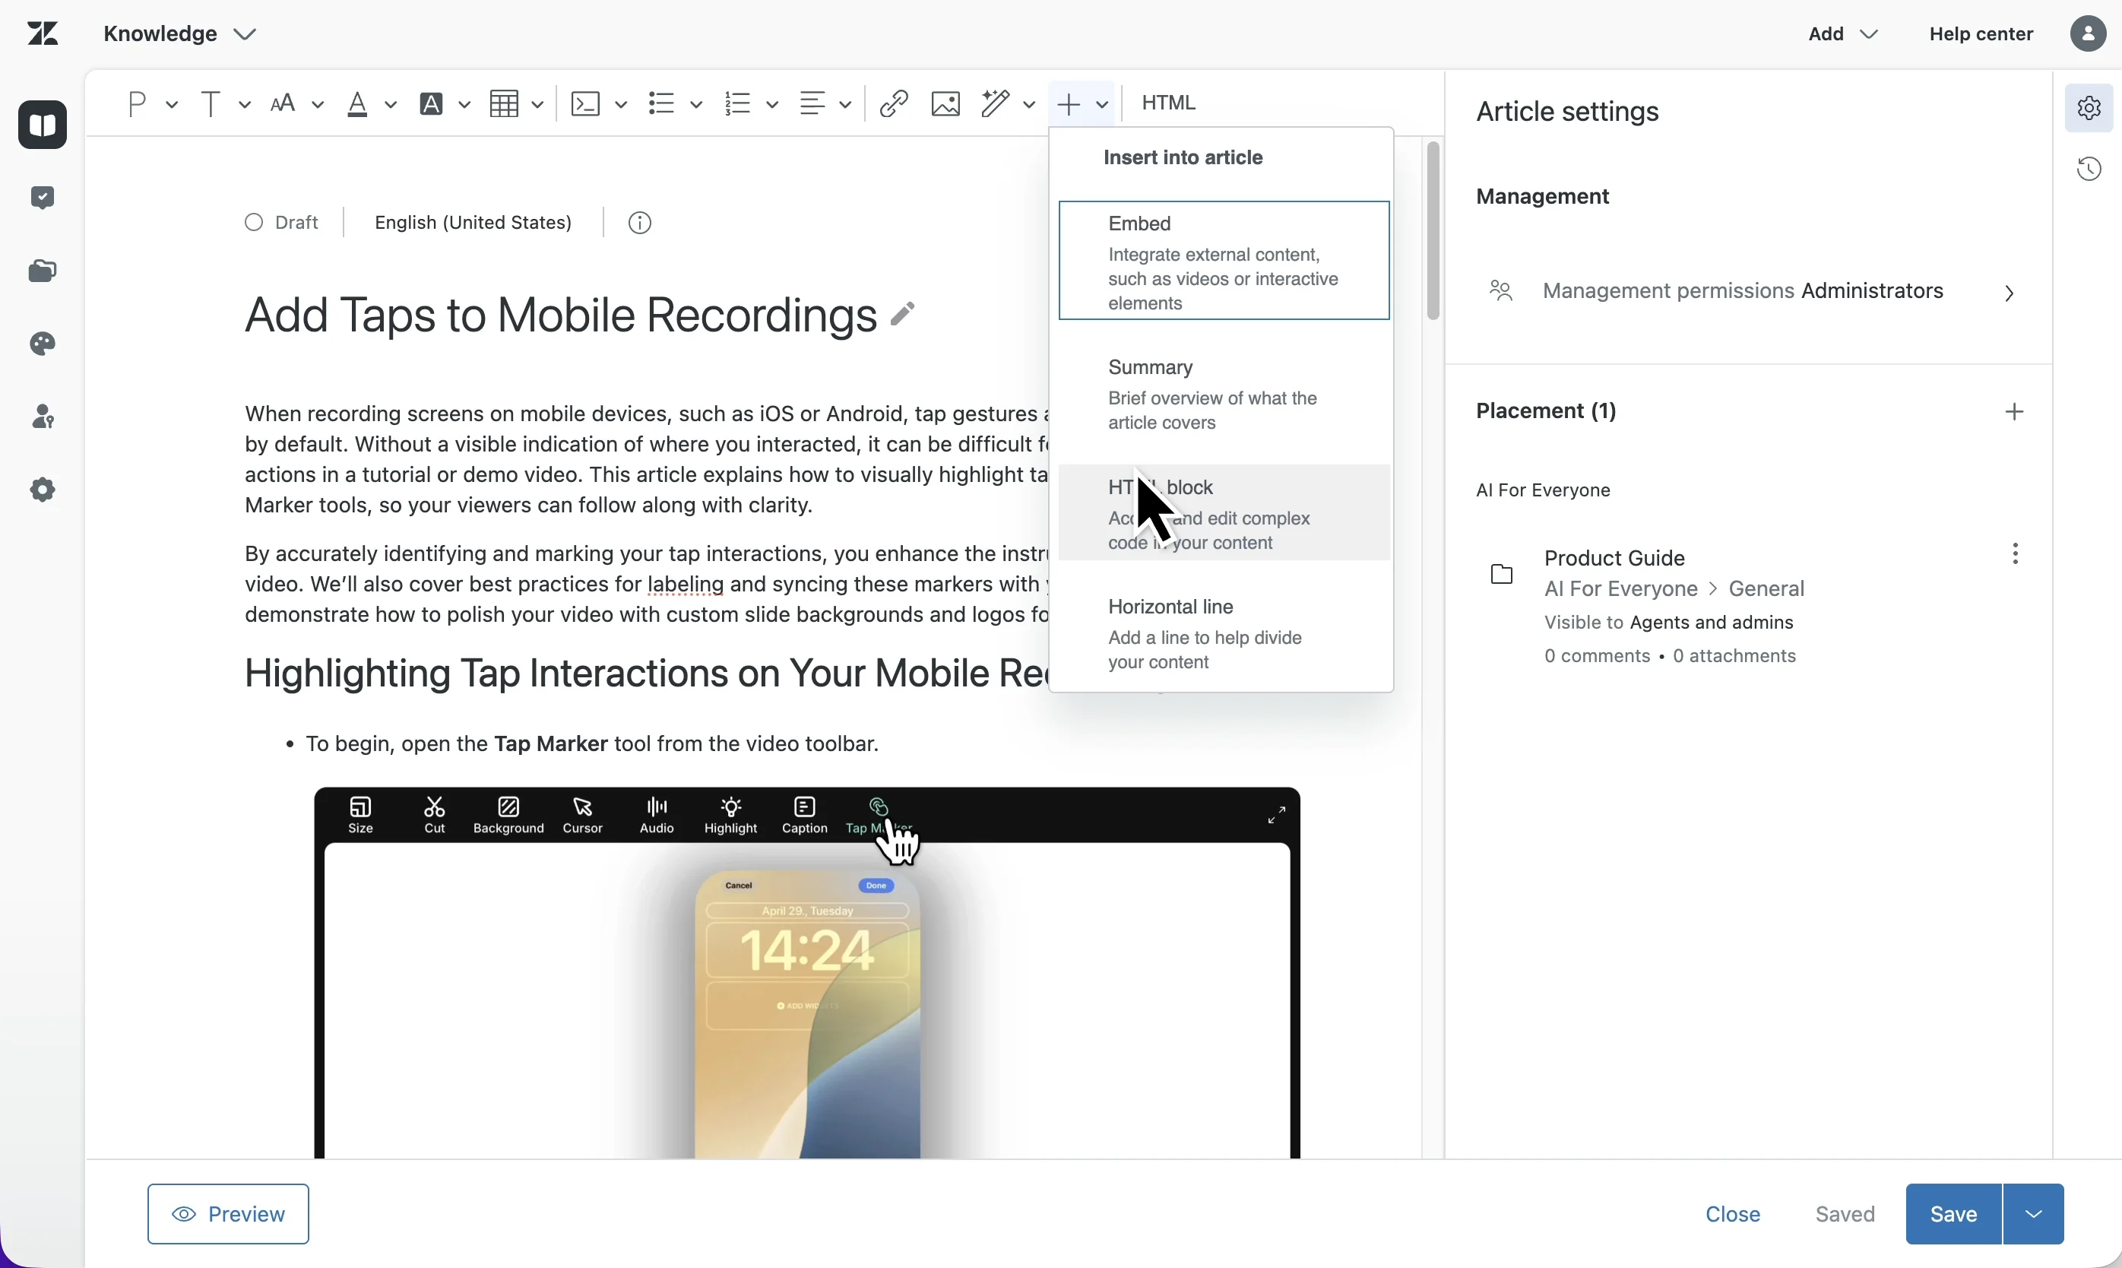Screen dimensions: 2122x1268
Task: Click the Zendesk logo icon
Action: click(42, 33)
